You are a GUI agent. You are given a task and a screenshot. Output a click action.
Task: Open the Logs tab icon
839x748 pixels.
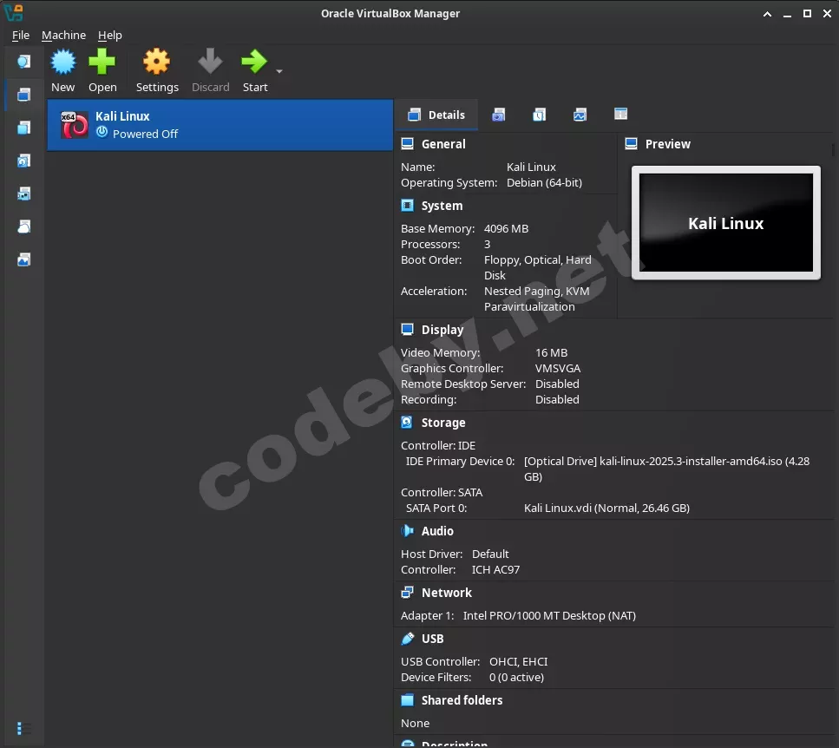pyautogui.click(x=539, y=115)
